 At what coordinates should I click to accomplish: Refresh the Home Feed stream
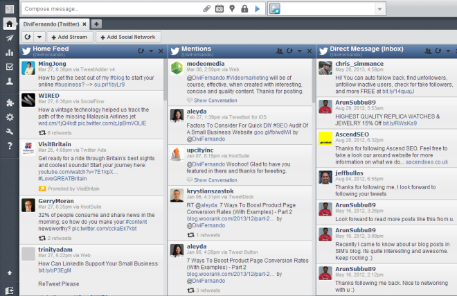click(x=141, y=51)
